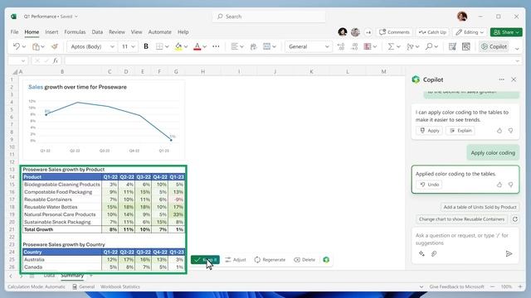Image resolution: width=531 pixels, height=298 pixels.
Task: Switch to the Insert tab
Action: (x=51, y=32)
